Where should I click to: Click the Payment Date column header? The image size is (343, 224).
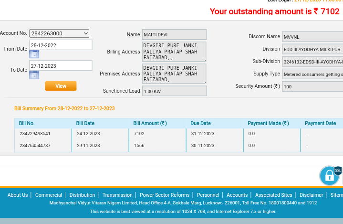(x=320, y=123)
